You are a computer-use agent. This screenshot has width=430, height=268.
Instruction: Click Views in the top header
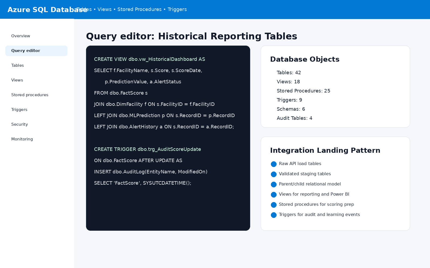(105, 9)
